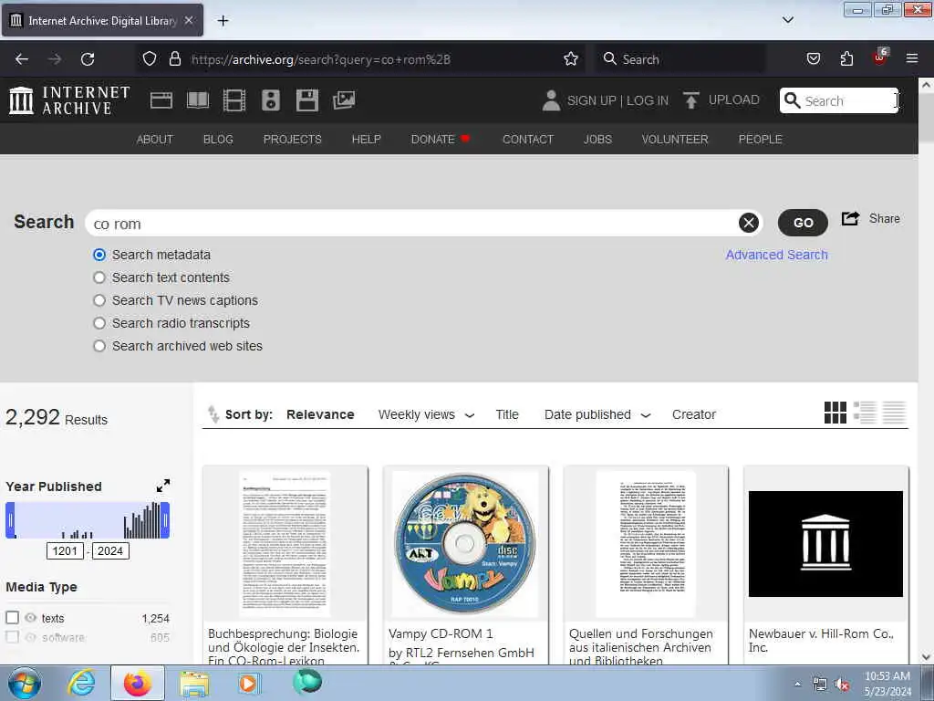
Task: Open the Software floppy disk icon
Action: tap(306, 100)
